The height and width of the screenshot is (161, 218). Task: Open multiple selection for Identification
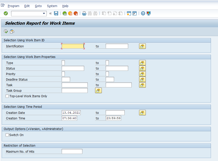coord(142,46)
